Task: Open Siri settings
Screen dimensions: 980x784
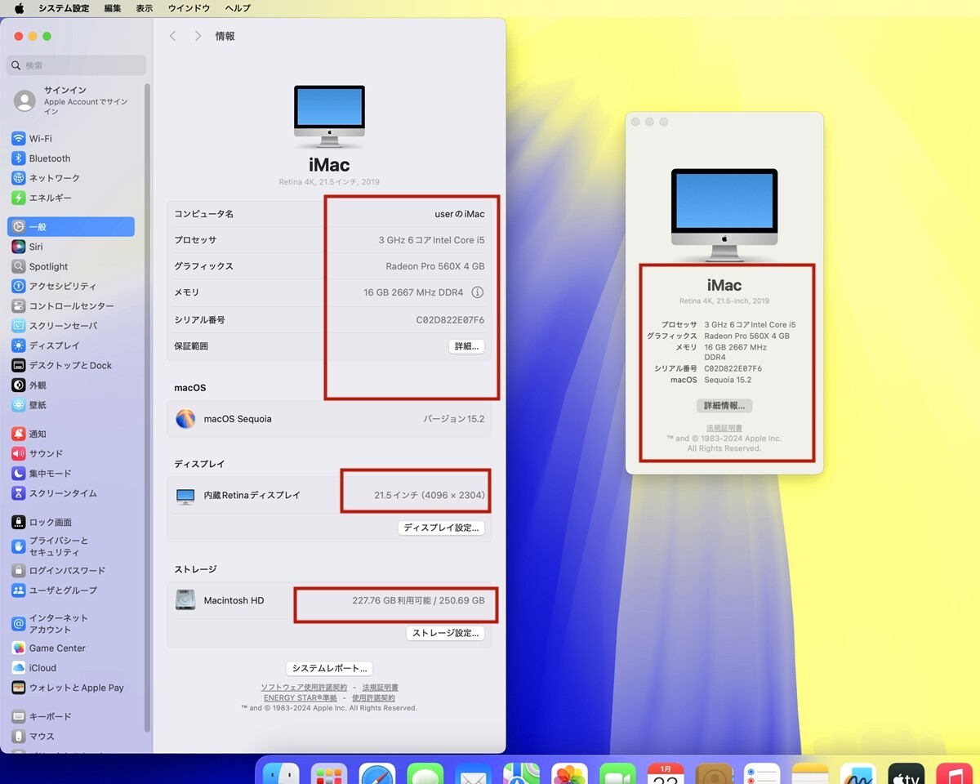Action: 71,247
